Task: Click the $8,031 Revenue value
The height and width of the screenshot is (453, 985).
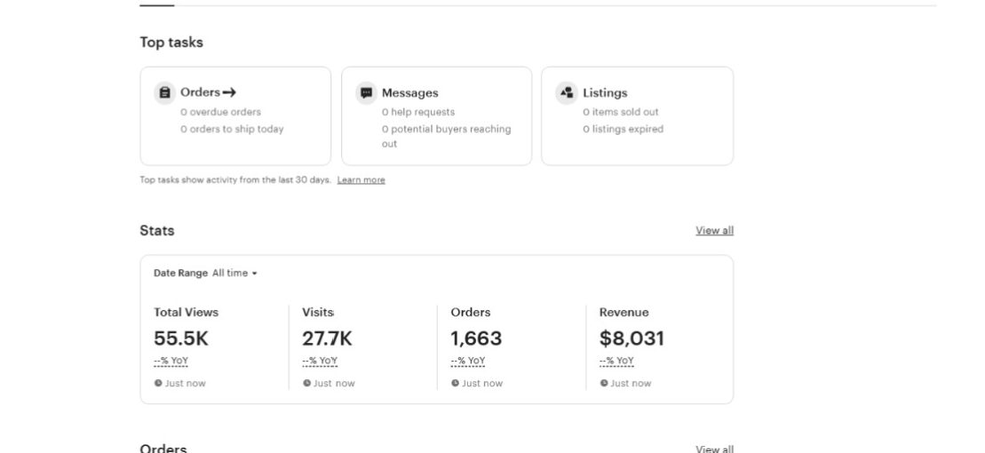Action: point(632,338)
